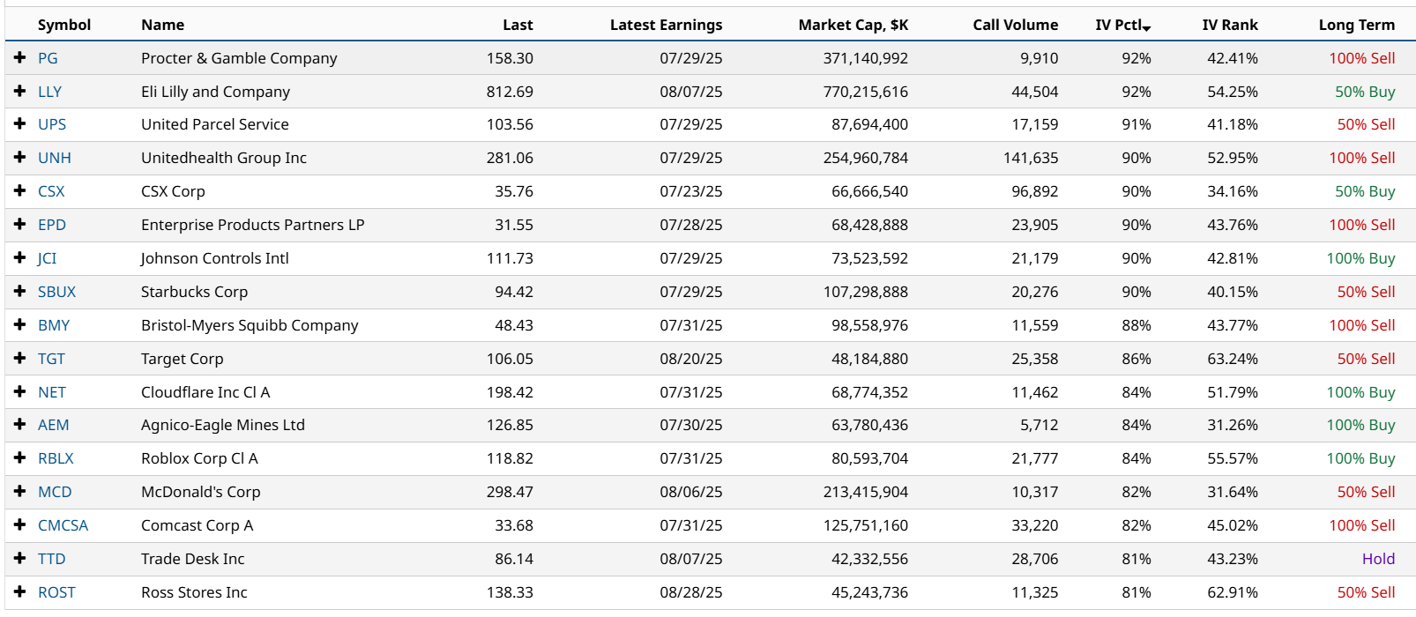Open the PG symbol link
The image size is (1416, 617).
[x=48, y=58]
